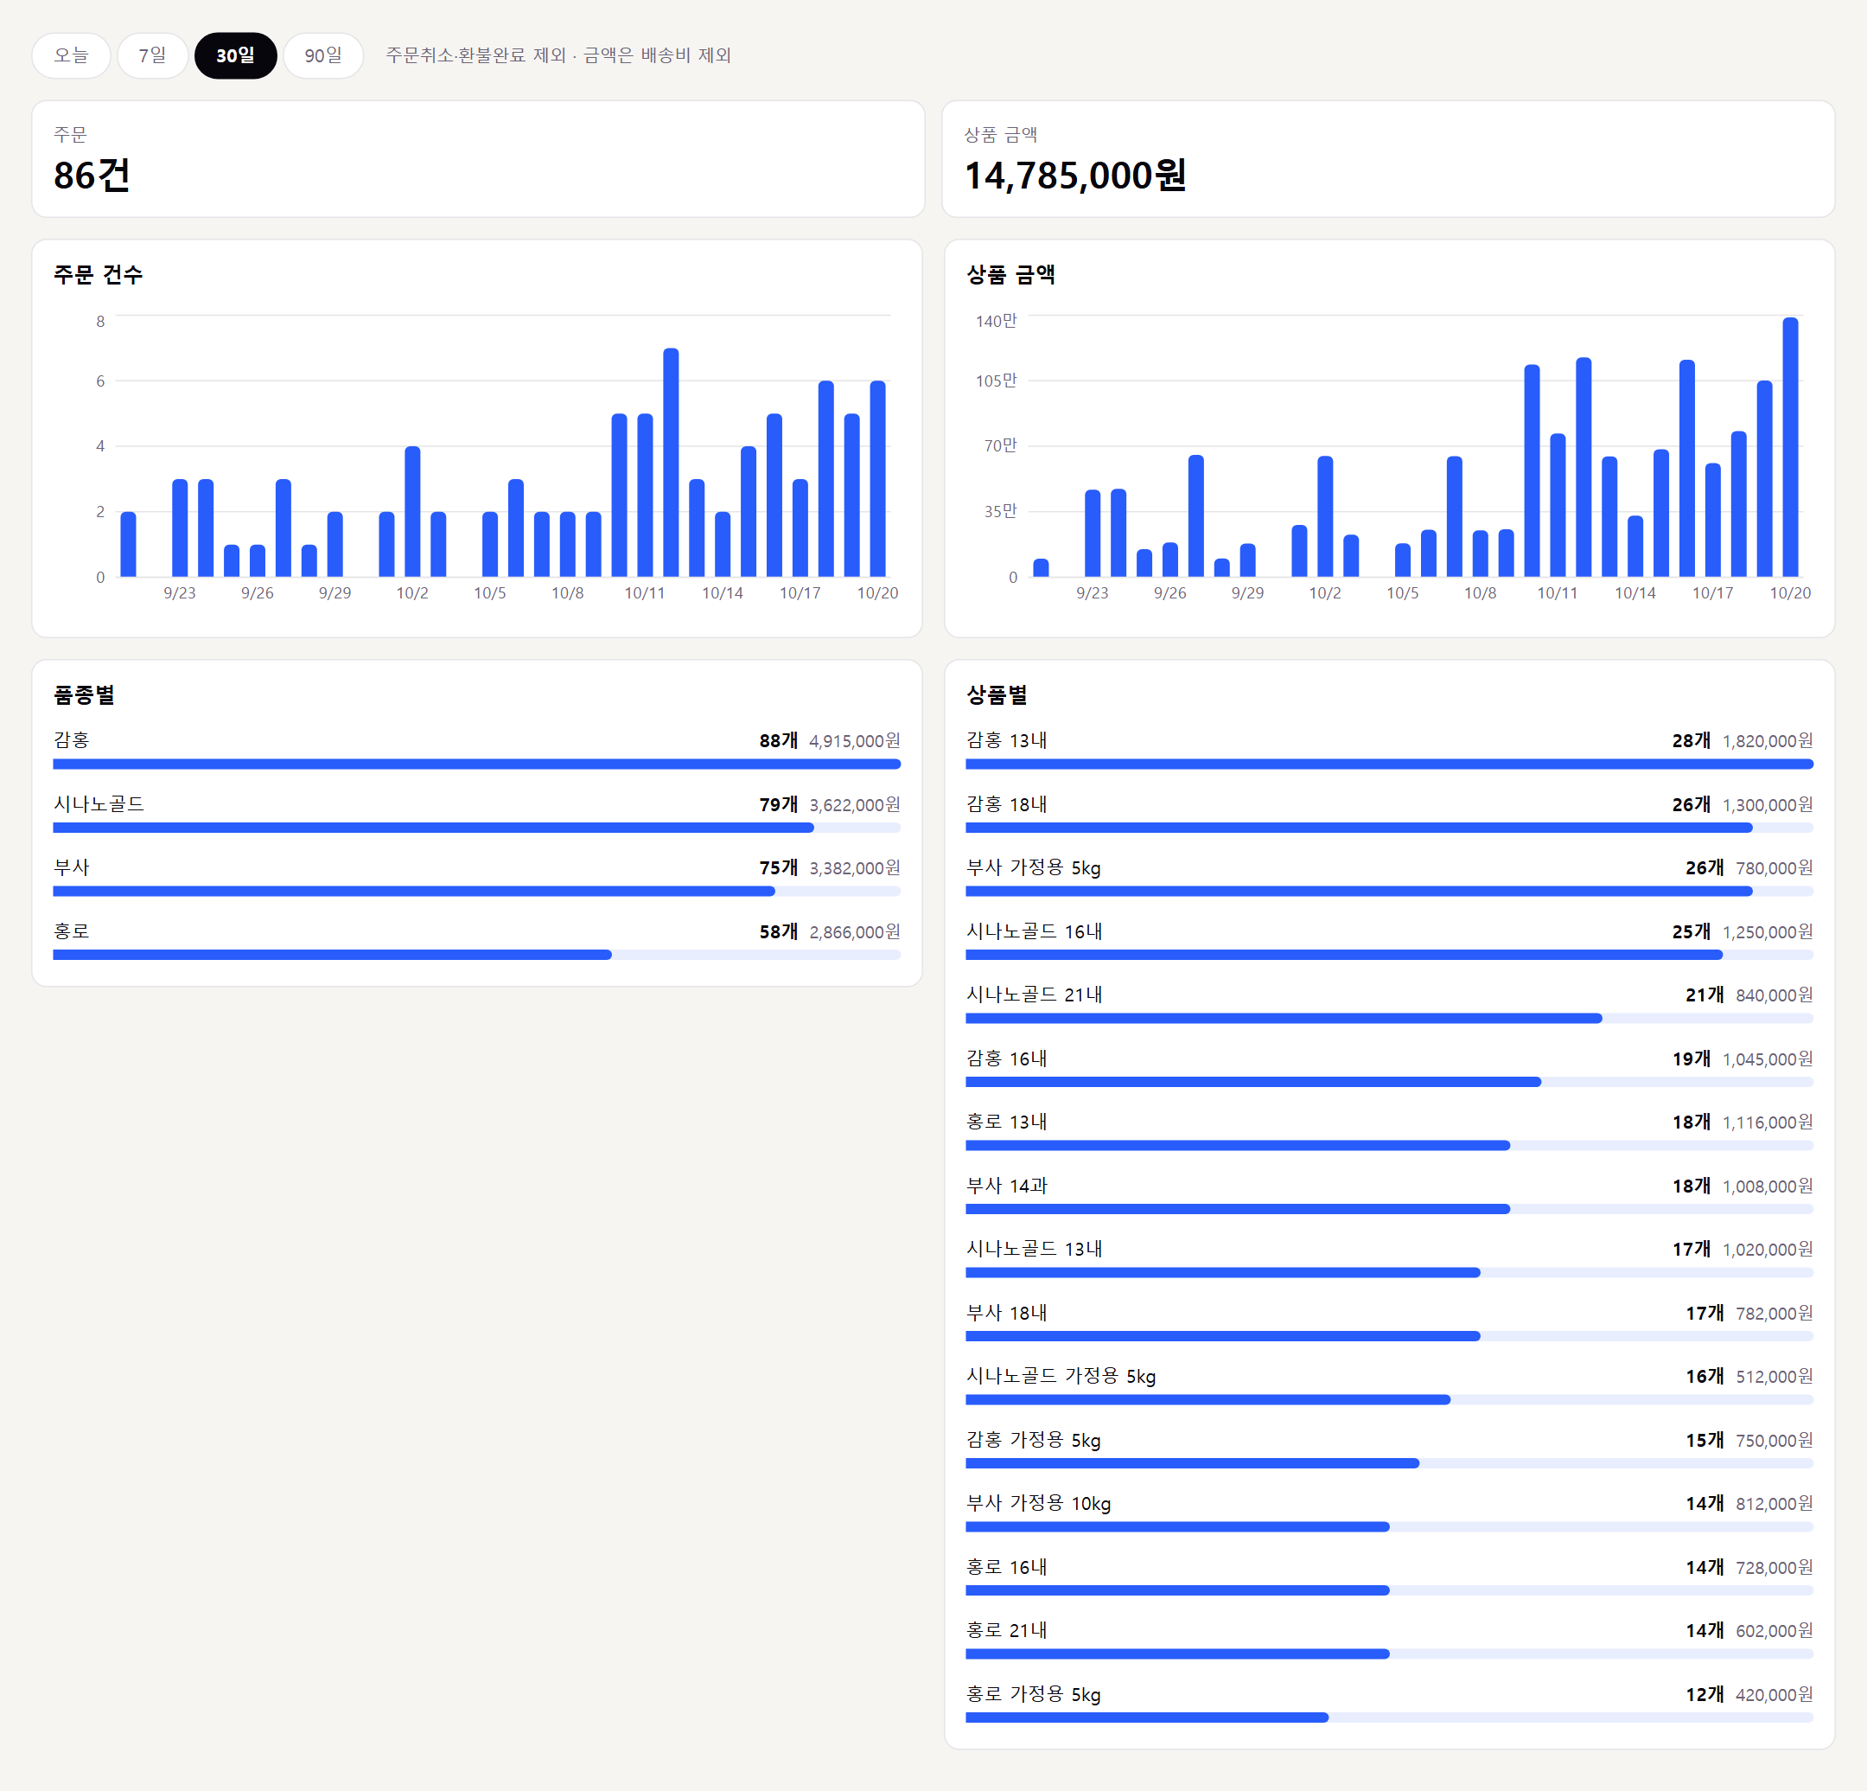The width and height of the screenshot is (1867, 1791).
Task: Click the 시나노골드 21내 product label
Action: [x=1035, y=995]
